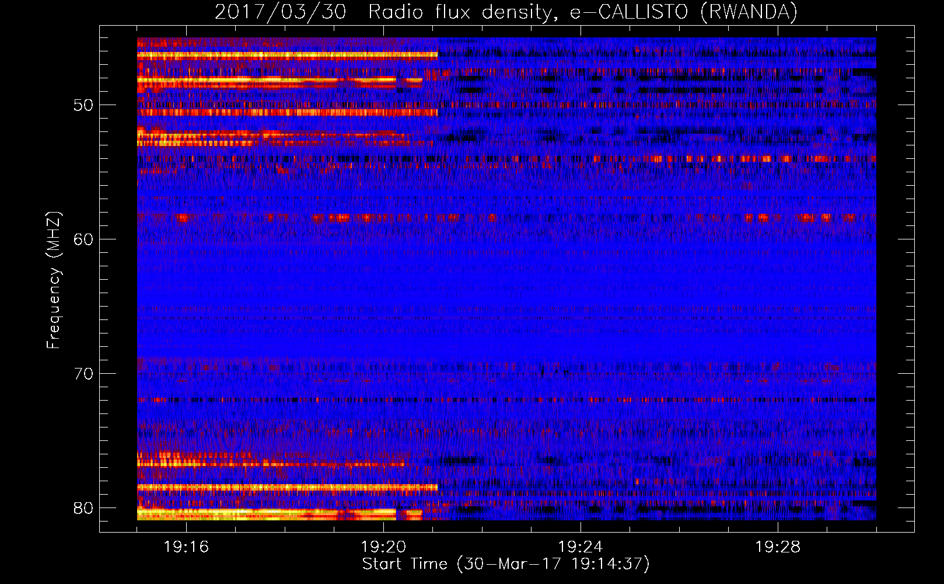The image size is (944, 584).
Task: Click the 19:24 time tick label
Action: (x=581, y=547)
